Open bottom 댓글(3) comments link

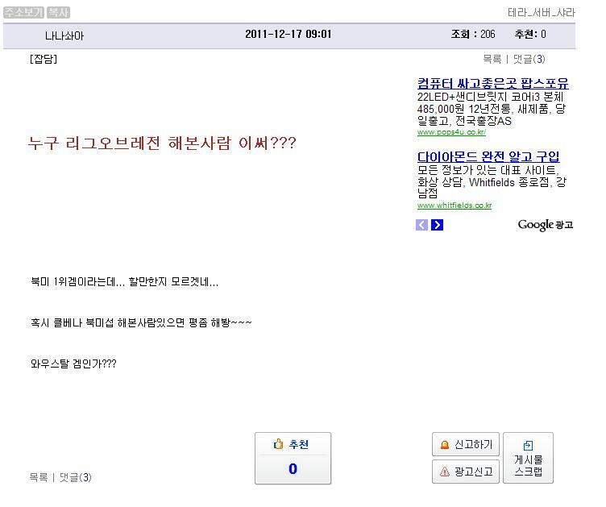[x=75, y=477]
